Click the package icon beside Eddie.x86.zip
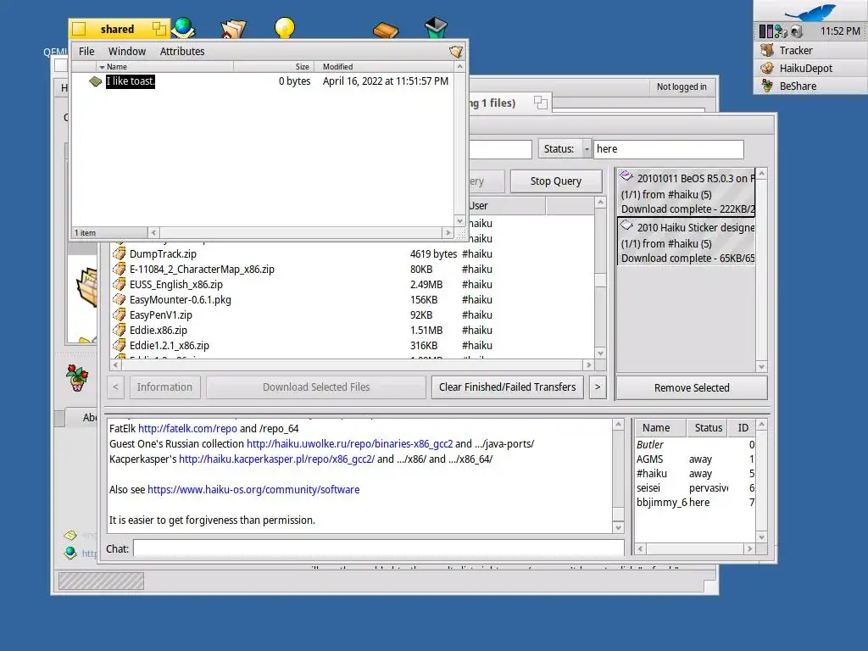This screenshot has width=868, height=651. click(x=119, y=330)
